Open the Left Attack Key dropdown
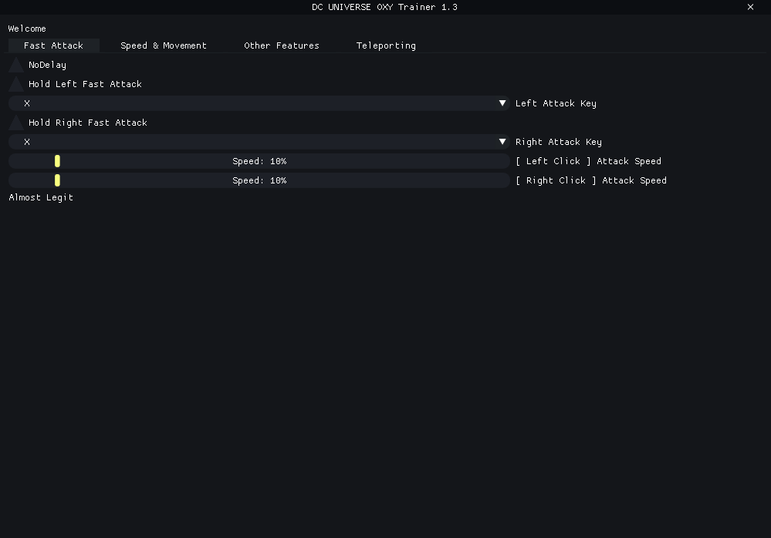The height and width of the screenshot is (538, 771). tap(259, 103)
